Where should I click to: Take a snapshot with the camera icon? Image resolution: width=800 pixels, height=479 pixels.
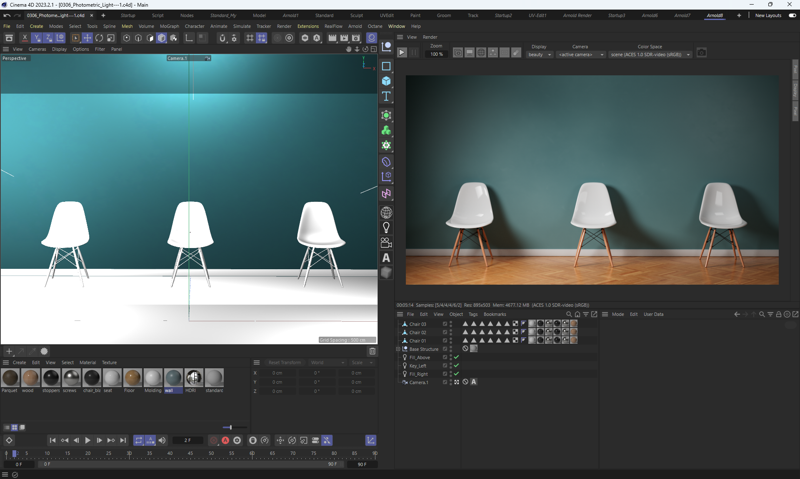(702, 53)
